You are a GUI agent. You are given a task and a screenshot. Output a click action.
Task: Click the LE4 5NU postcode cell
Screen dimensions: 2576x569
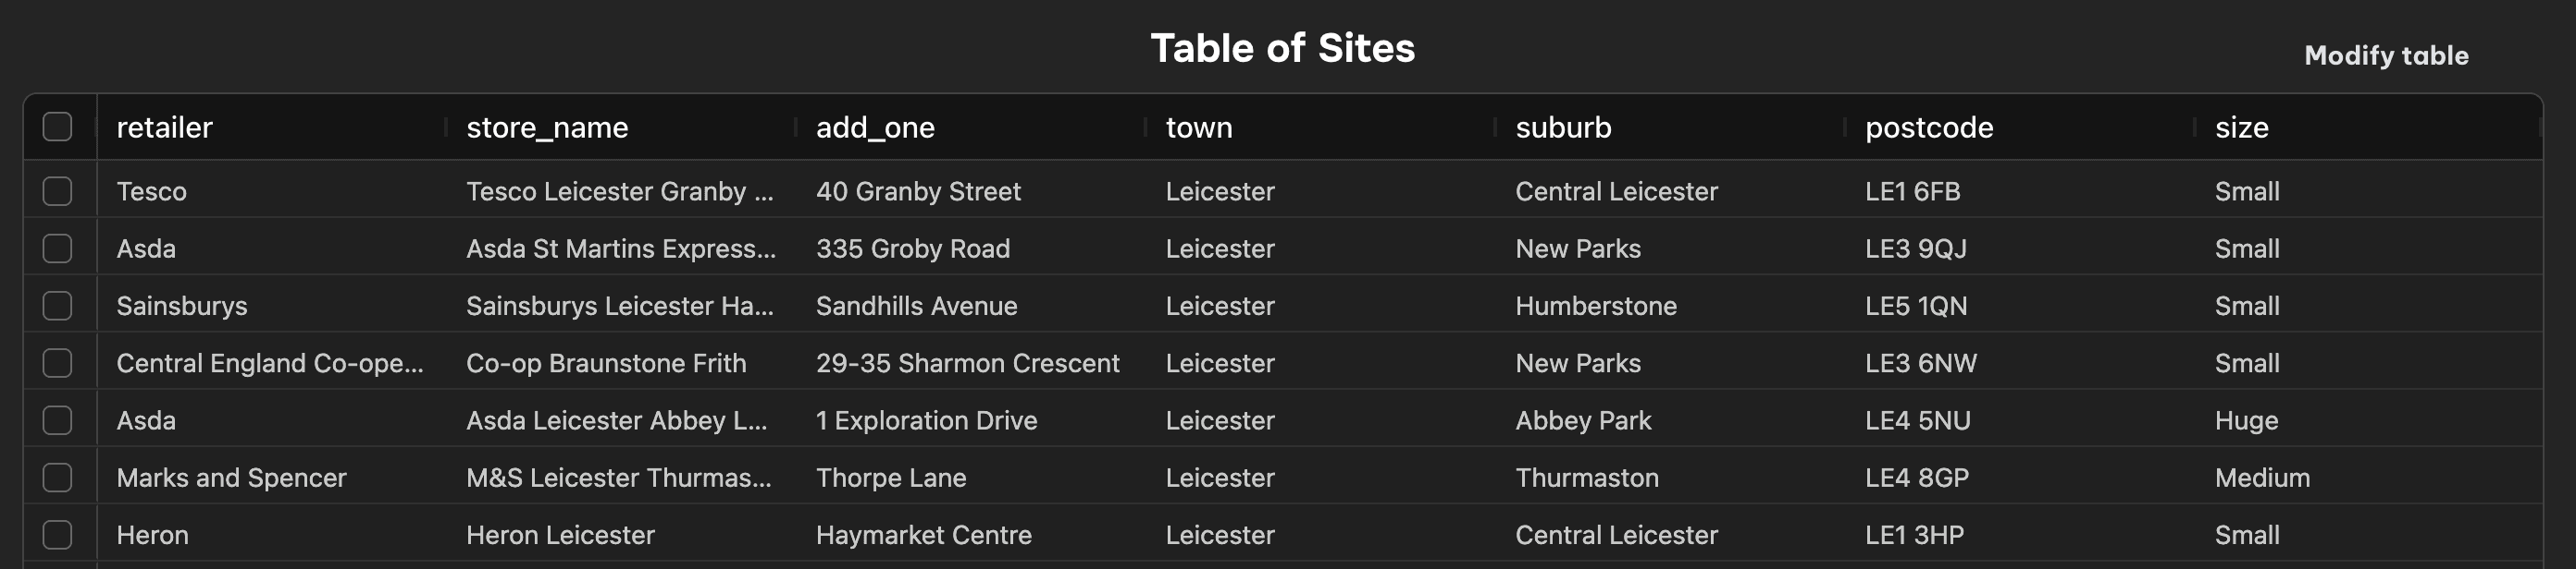pos(1917,421)
